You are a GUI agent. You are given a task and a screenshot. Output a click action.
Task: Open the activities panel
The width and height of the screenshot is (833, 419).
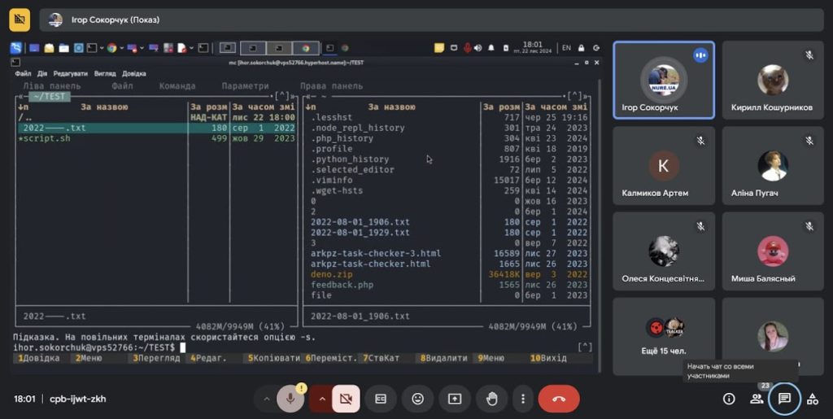(x=812, y=399)
